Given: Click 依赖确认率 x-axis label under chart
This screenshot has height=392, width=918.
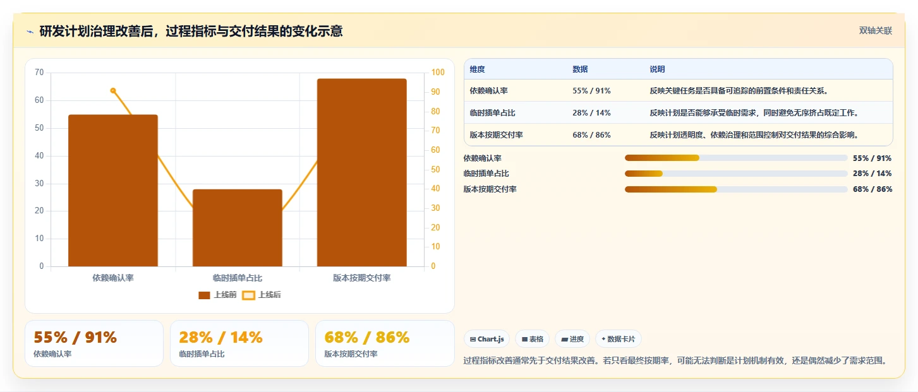Looking at the screenshot, I should [113, 278].
